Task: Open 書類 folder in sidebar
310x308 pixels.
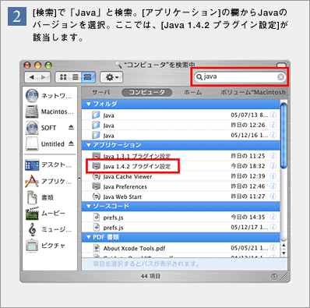Action: (x=41, y=197)
